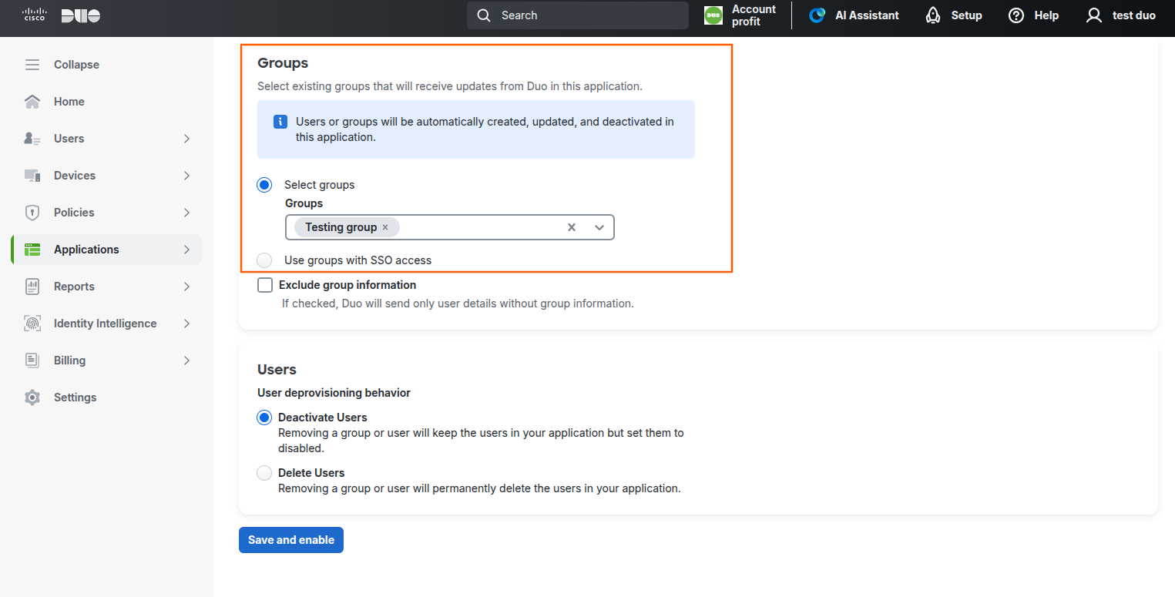Viewport: 1175px width, 597px height.
Task: Click the search magnifier icon
Action: tap(484, 15)
